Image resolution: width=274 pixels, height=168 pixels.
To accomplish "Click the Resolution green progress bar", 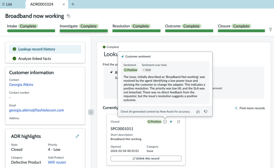I will [x=136, y=31].
